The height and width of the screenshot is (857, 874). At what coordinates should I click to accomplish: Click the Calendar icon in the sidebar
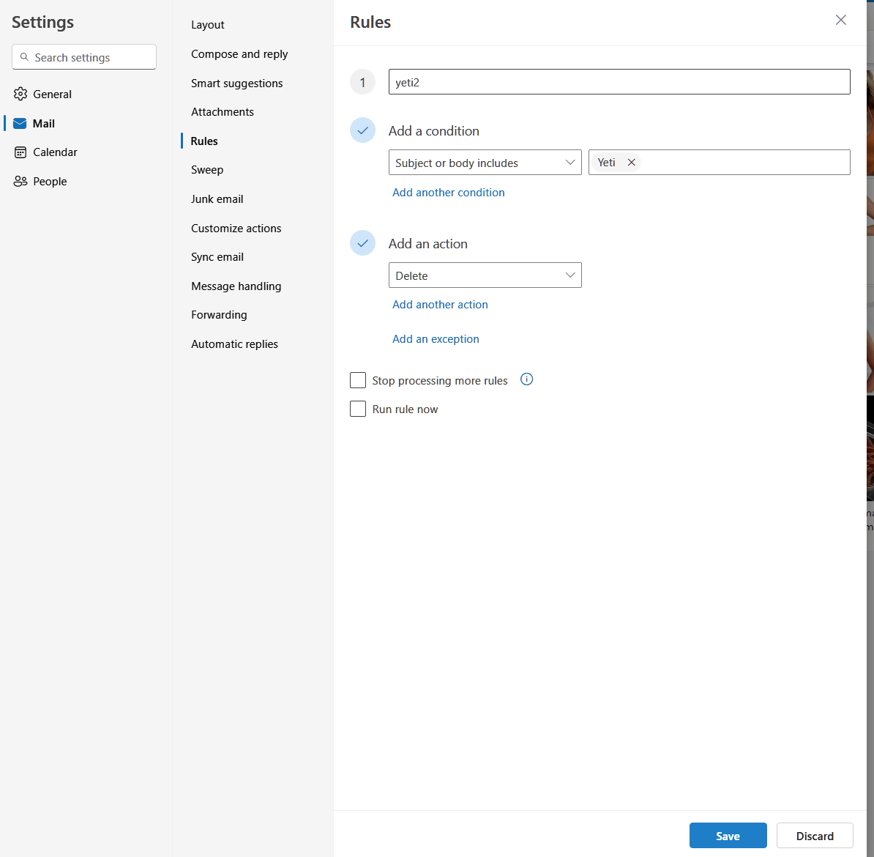pos(20,152)
